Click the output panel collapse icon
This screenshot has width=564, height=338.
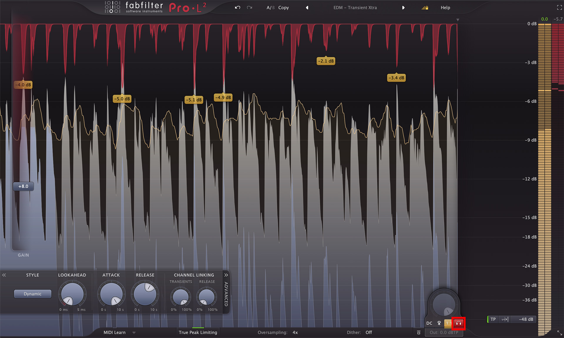click(419, 332)
